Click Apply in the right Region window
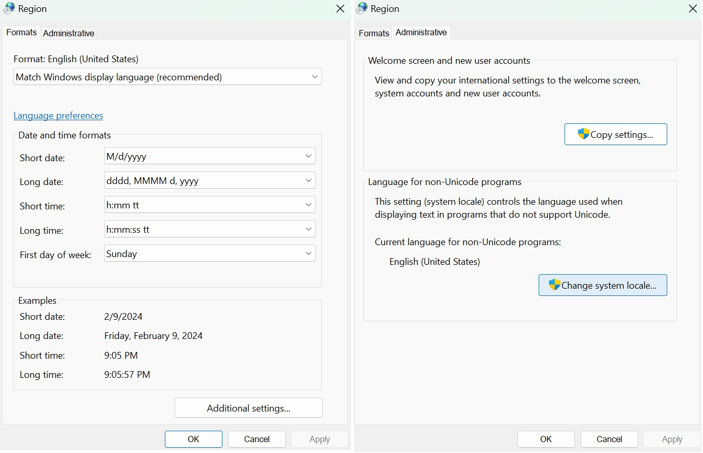 click(672, 439)
